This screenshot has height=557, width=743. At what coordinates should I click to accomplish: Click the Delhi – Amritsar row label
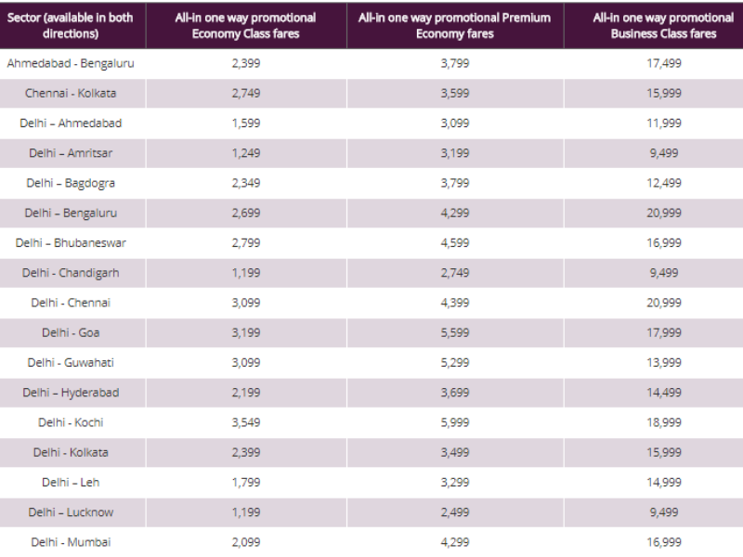[71, 153]
